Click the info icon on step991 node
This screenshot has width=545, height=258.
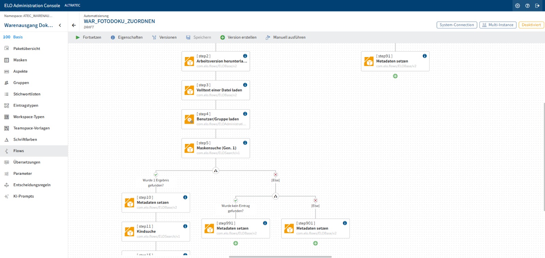tap(265, 223)
